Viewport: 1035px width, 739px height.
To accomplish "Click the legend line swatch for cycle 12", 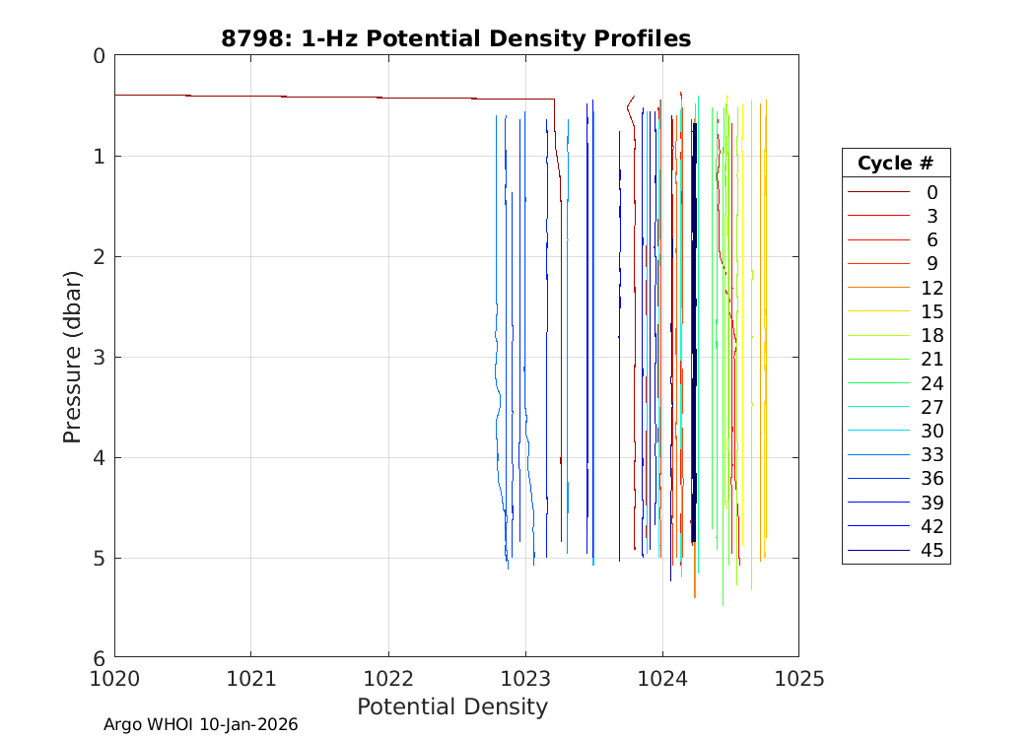I will (879, 288).
